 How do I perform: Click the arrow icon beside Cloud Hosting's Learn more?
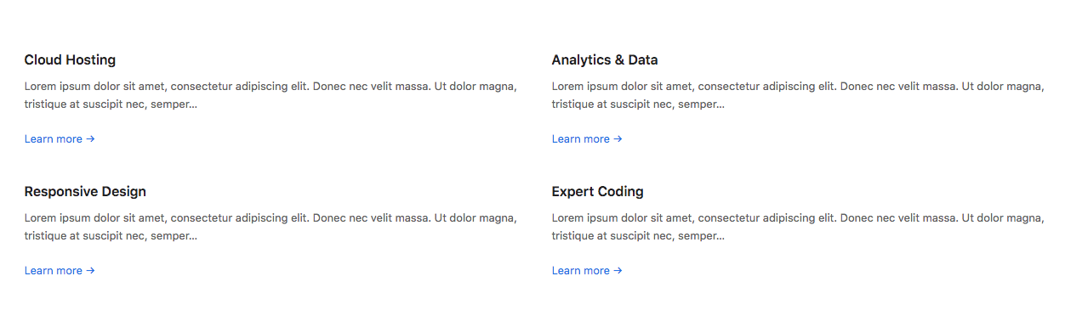(x=90, y=139)
